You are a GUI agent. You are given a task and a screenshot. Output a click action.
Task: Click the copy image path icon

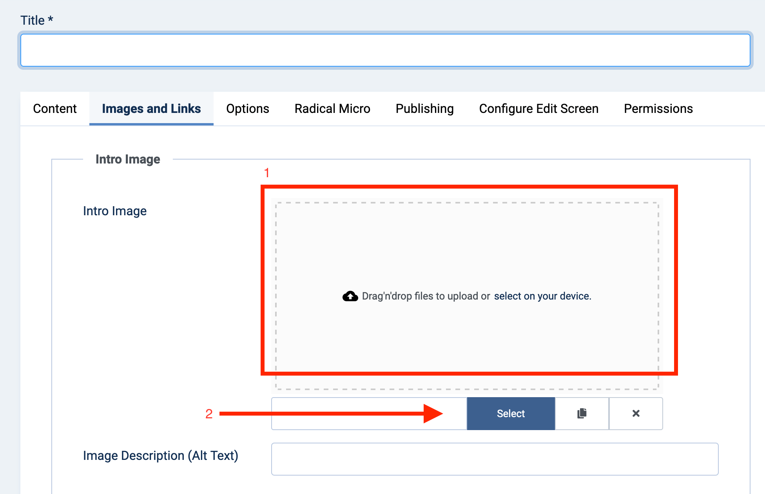pos(582,413)
